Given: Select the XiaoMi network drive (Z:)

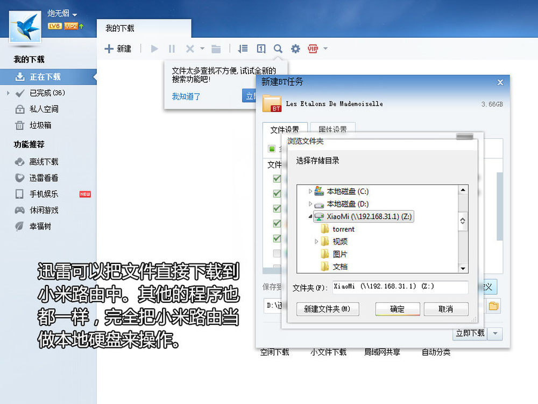Looking at the screenshot, I should (x=363, y=217).
